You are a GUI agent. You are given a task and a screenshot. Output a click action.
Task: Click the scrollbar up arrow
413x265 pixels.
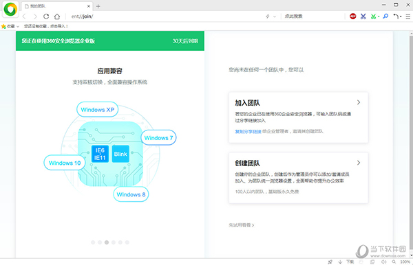[411, 34]
